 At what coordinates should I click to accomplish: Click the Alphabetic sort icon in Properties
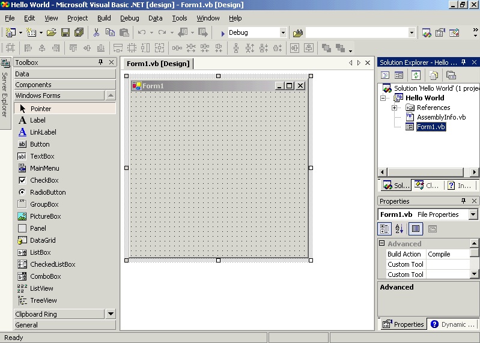399,229
